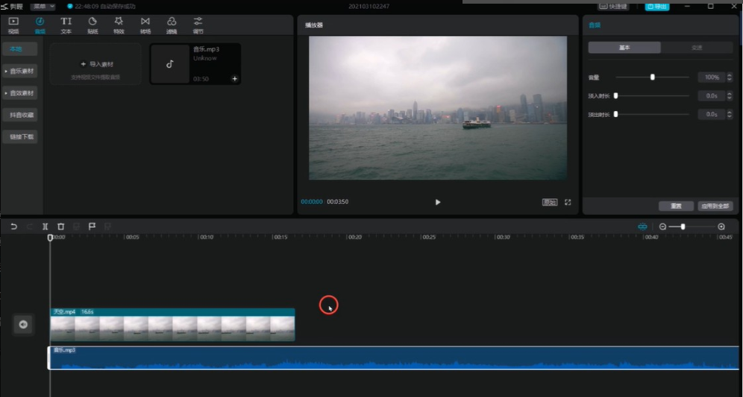Click the 音量 volume slider handle
This screenshot has height=397, width=743.
pos(653,77)
